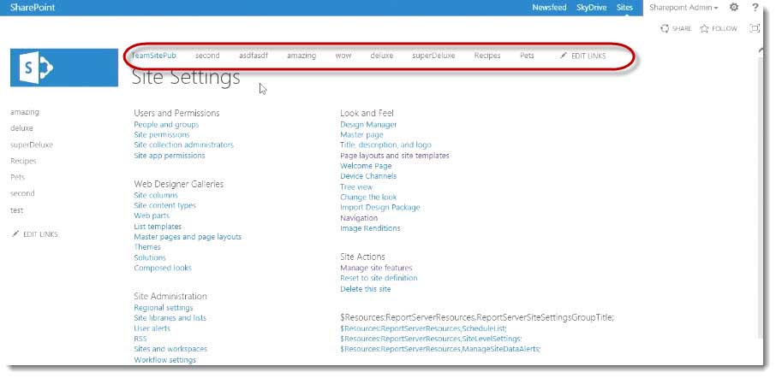Open amazing in top navigation
The width and height of the screenshot is (776, 378).
pyautogui.click(x=301, y=56)
